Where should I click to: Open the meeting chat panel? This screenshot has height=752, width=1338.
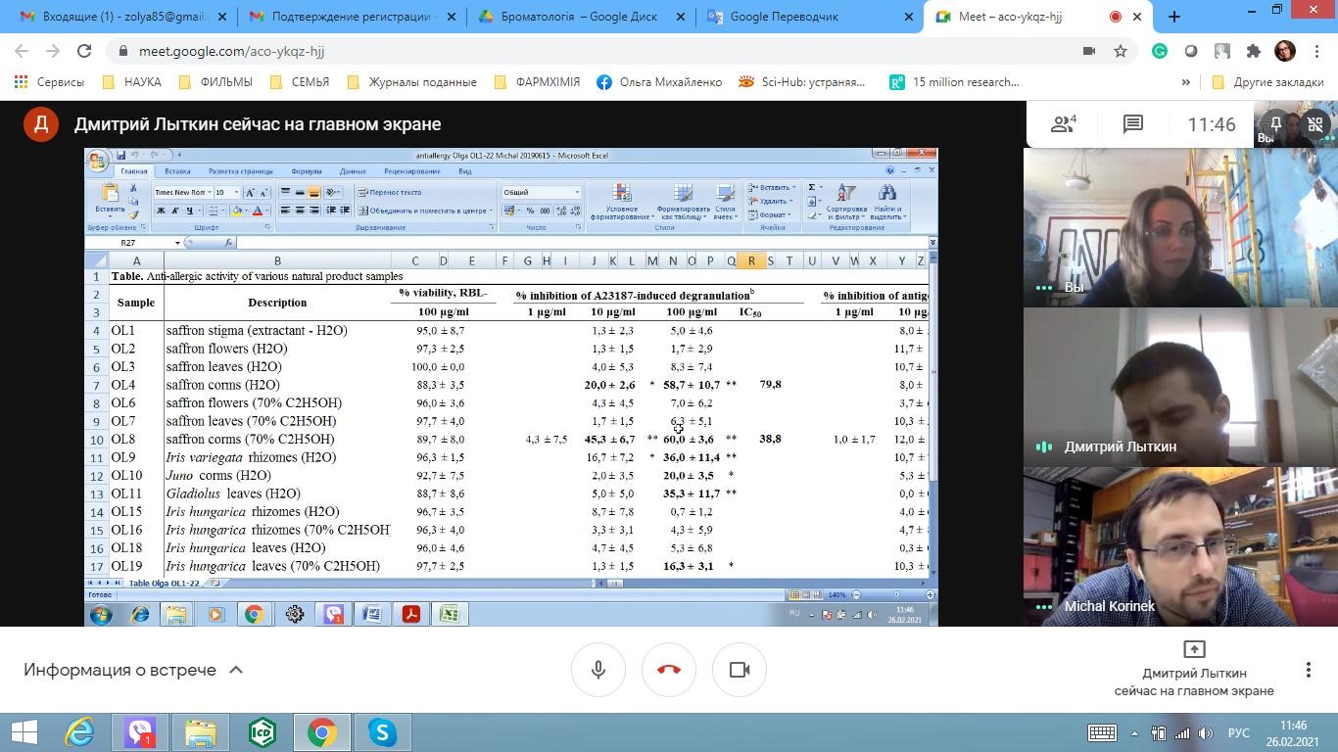point(1133,124)
